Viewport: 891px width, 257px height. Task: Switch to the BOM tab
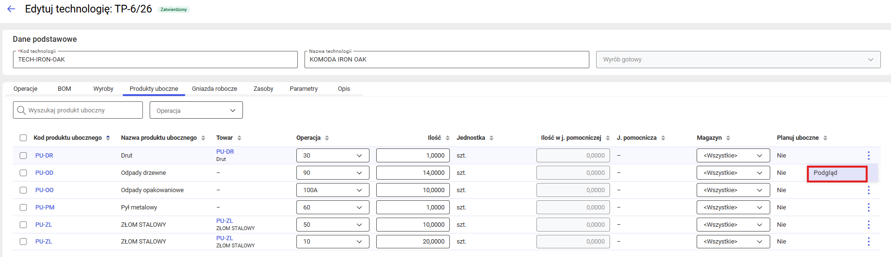pos(64,89)
